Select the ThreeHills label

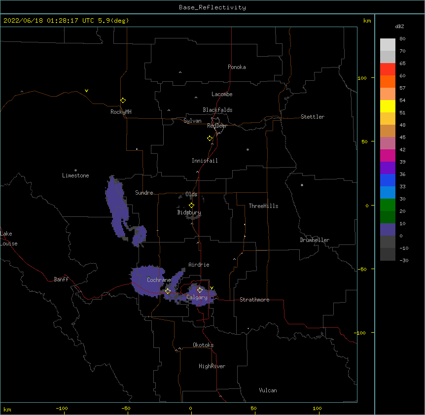[x=263, y=206]
